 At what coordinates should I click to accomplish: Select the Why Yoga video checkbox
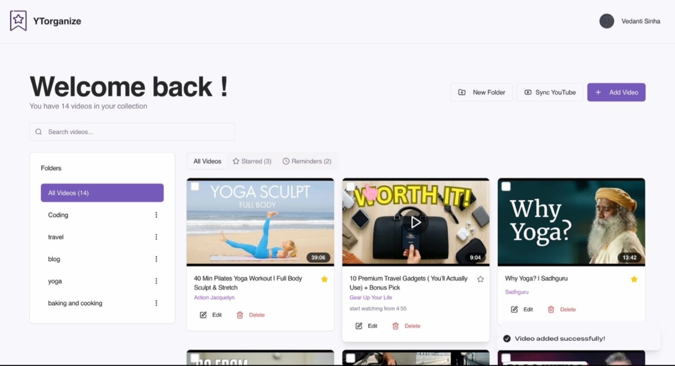tap(506, 186)
